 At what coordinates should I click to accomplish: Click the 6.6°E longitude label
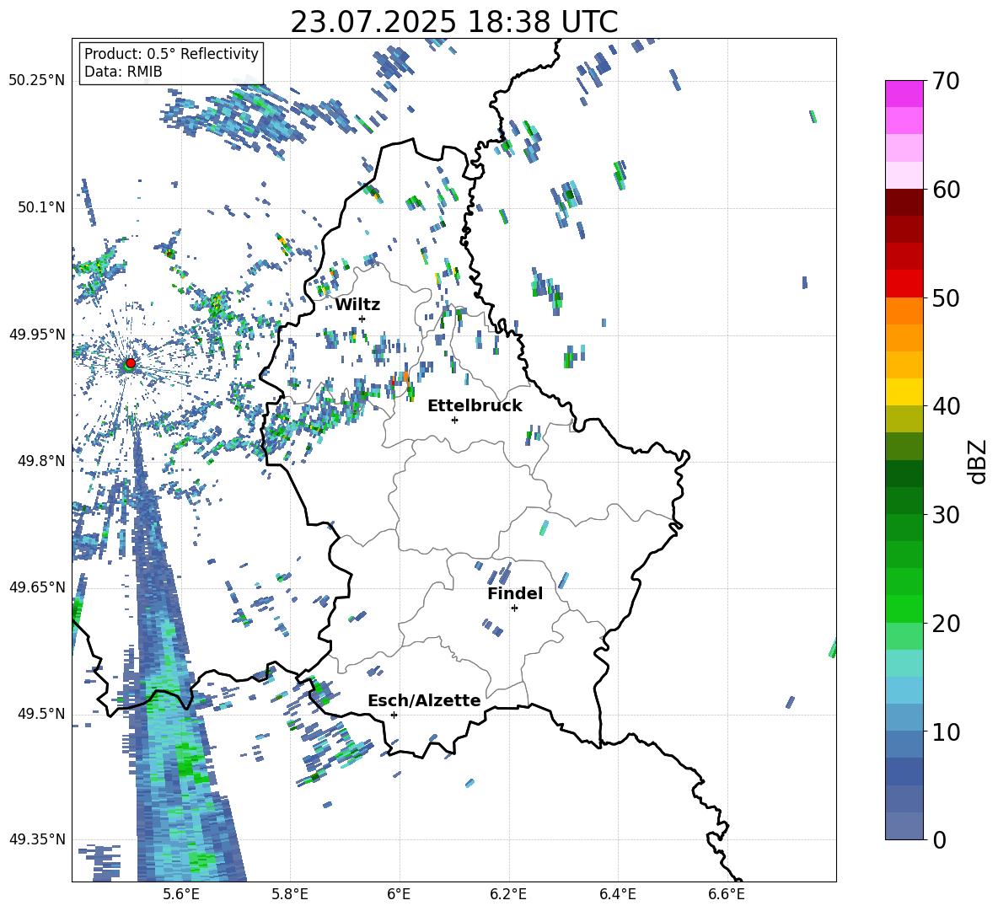[727, 894]
